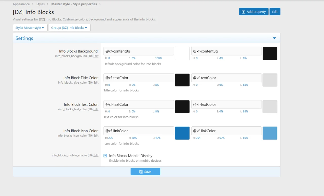Go to the Styles breadcrumb link
Viewport: 324px width, 196px height.
[x=40, y=4]
